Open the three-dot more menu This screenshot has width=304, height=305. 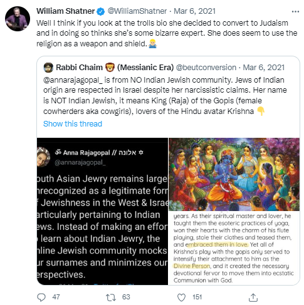click(x=295, y=12)
